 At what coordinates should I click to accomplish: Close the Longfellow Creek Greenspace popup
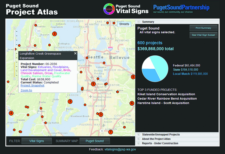[x=75, y=53]
